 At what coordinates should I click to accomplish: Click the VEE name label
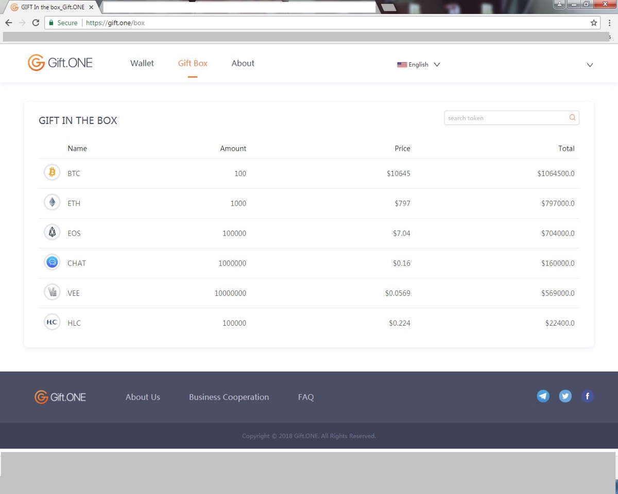tap(74, 293)
